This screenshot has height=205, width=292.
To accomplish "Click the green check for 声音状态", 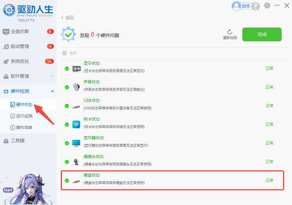I will (x=67, y=87).
